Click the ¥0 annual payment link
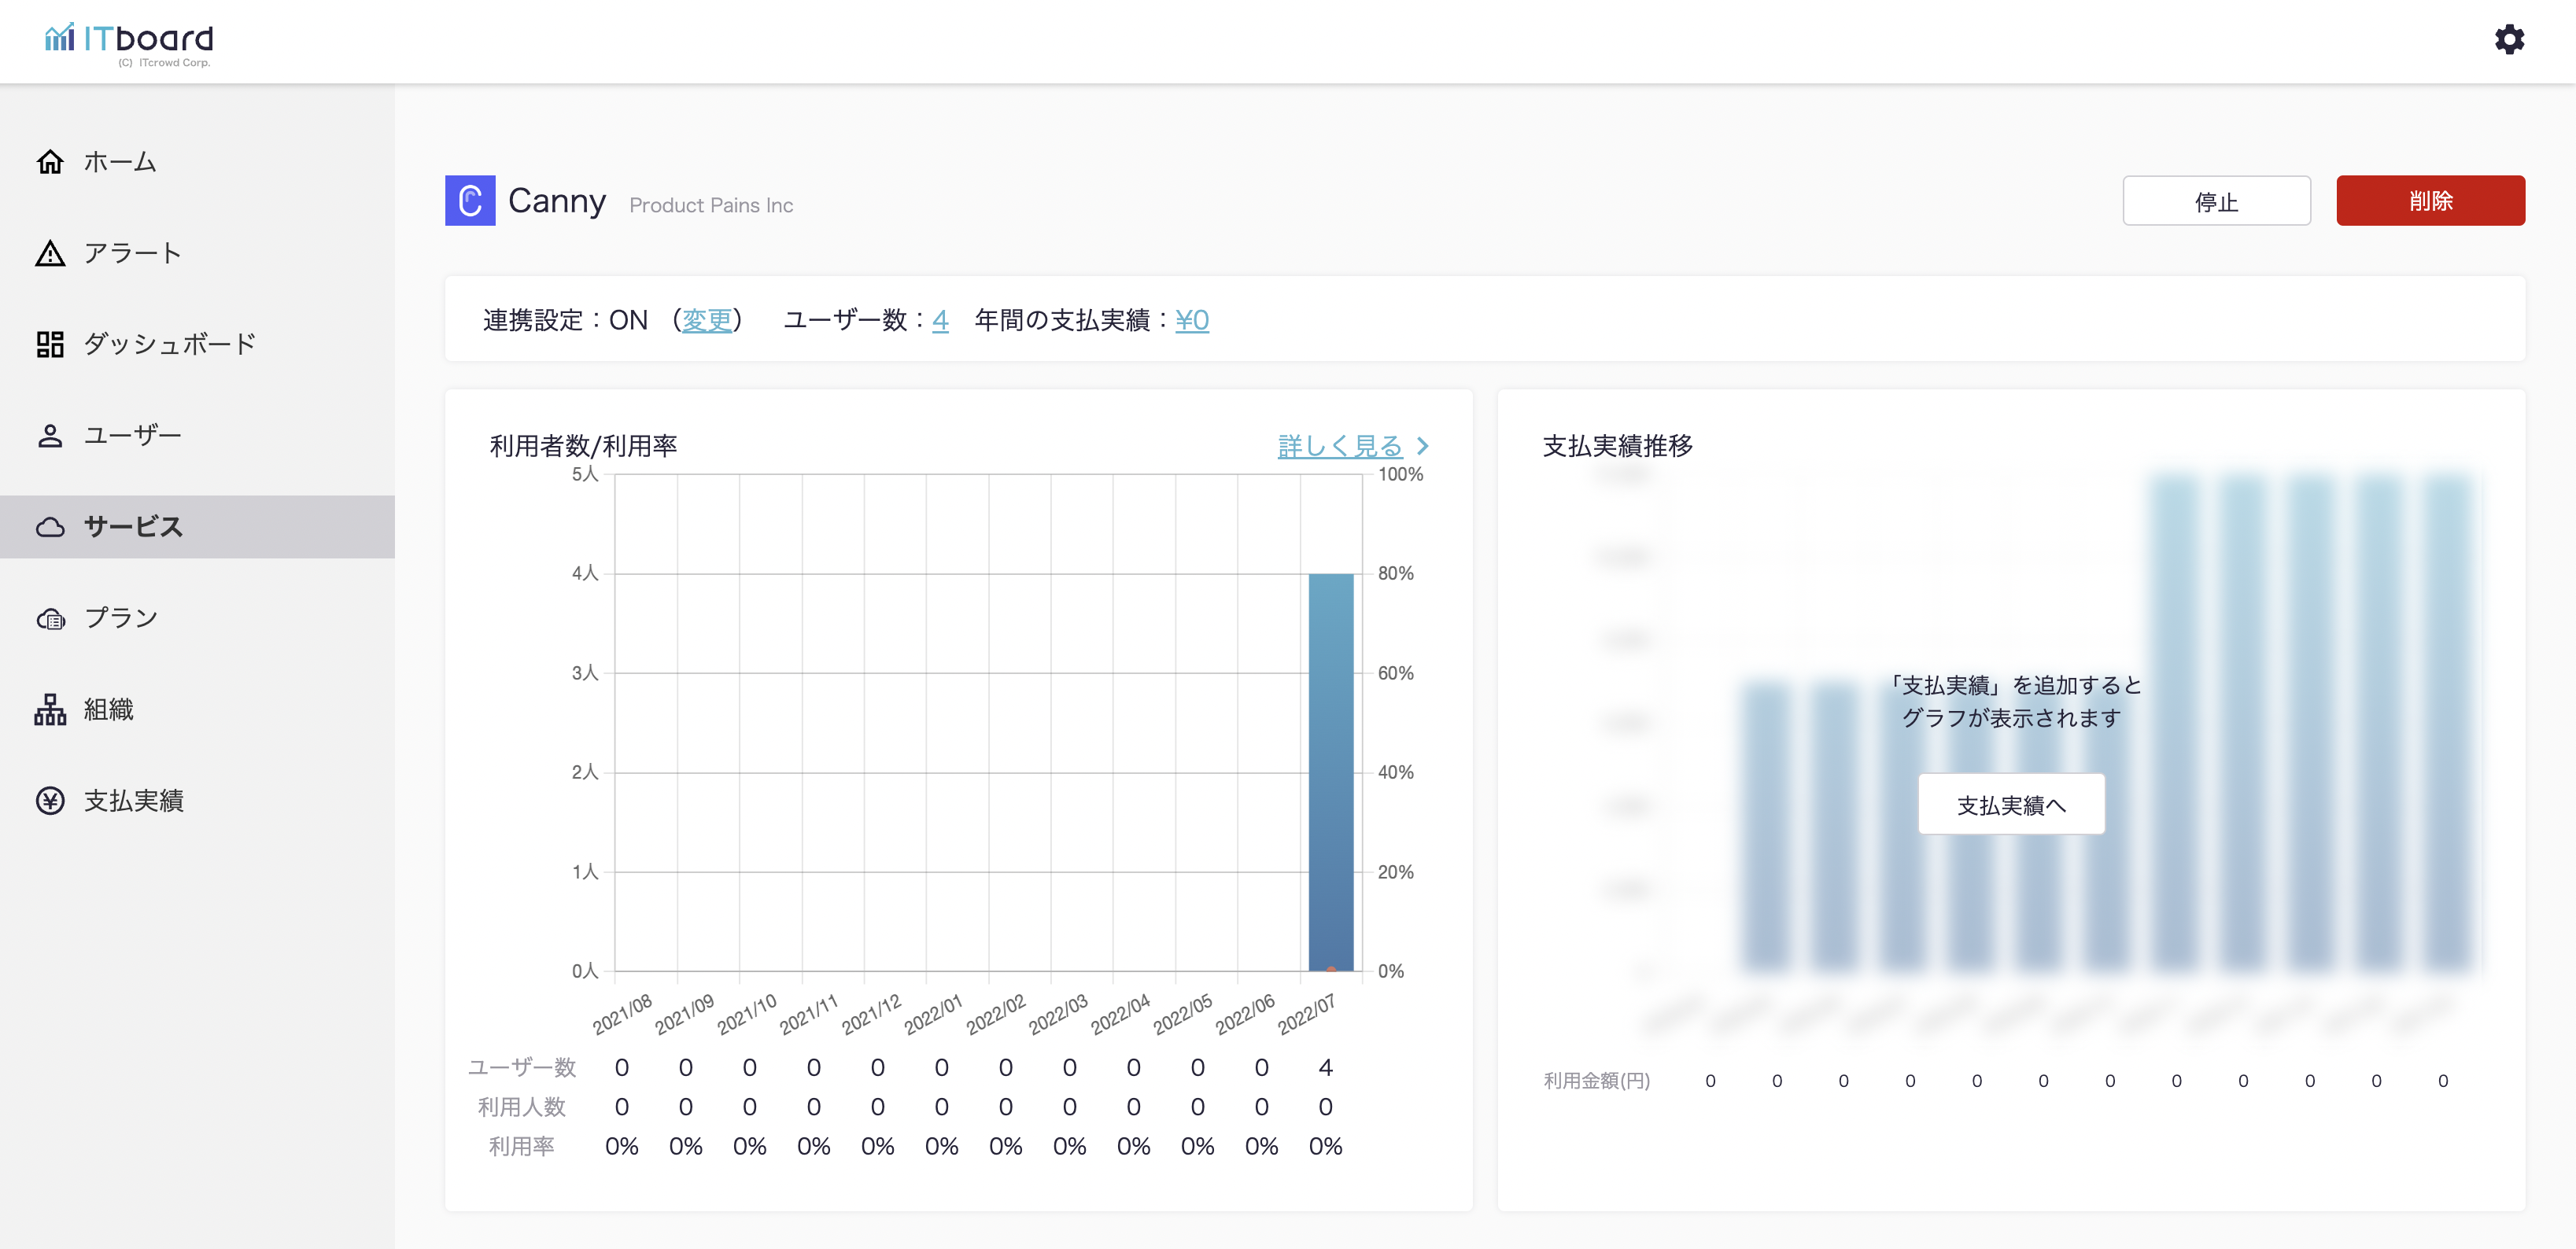The image size is (2576, 1249). [x=1192, y=320]
